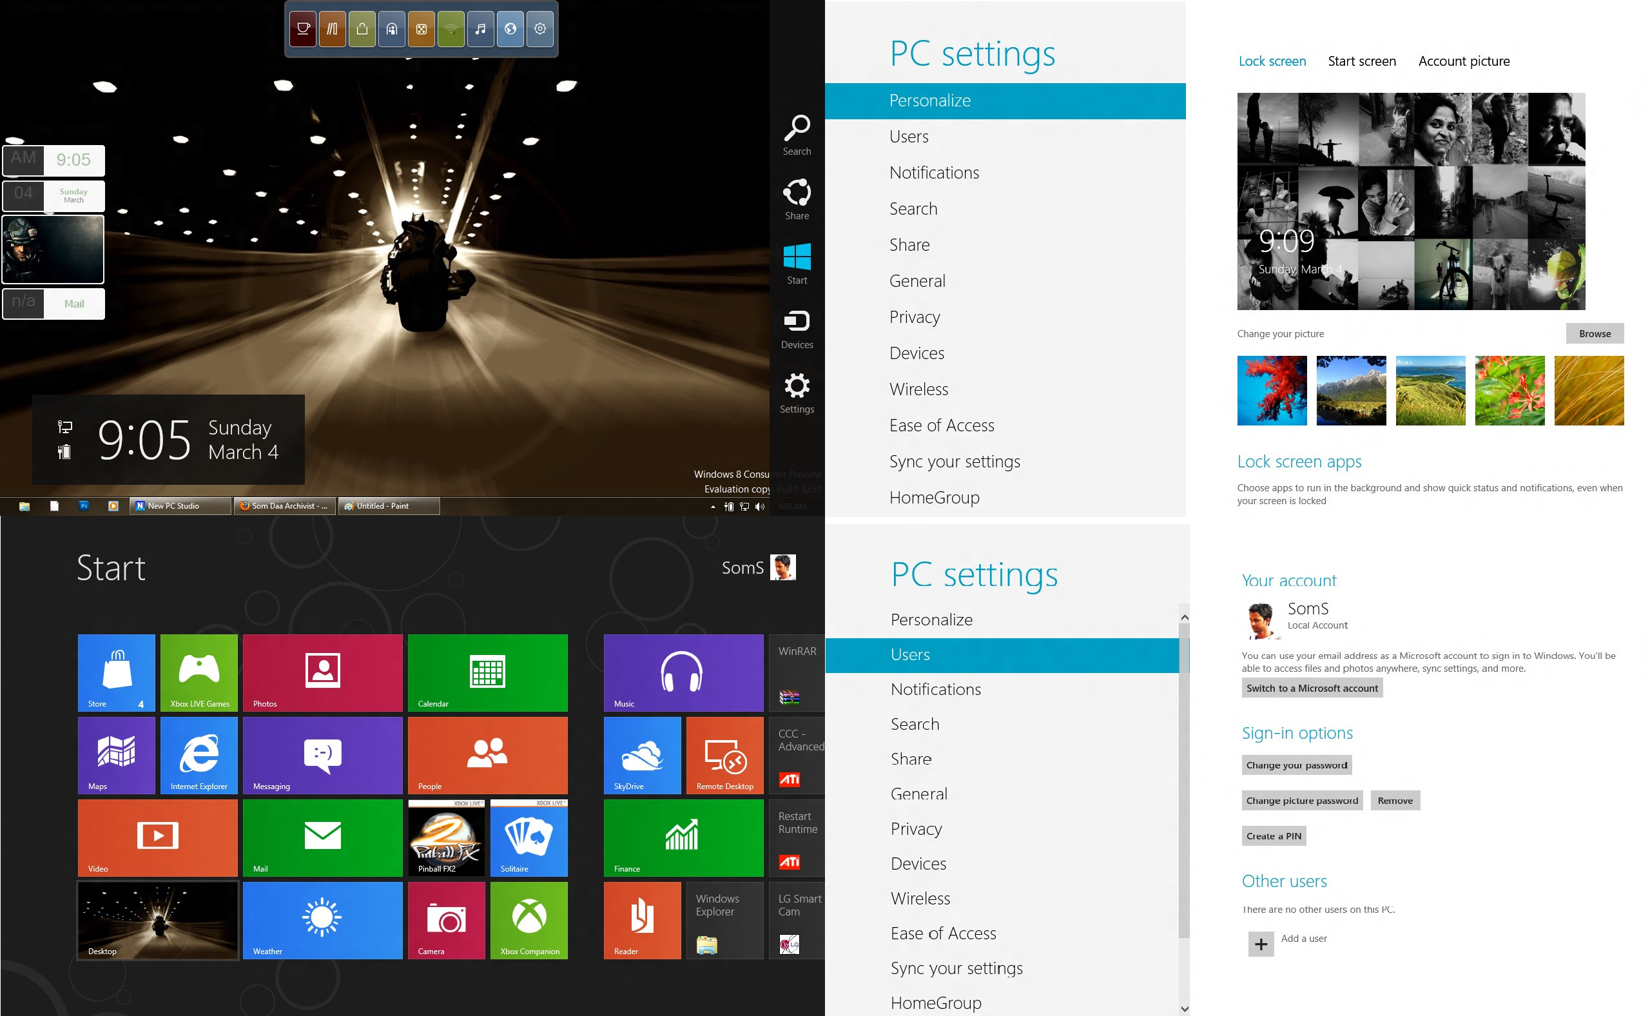Click Switch to a Microsoft account
The image size is (1650, 1016).
click(1312, 688)
